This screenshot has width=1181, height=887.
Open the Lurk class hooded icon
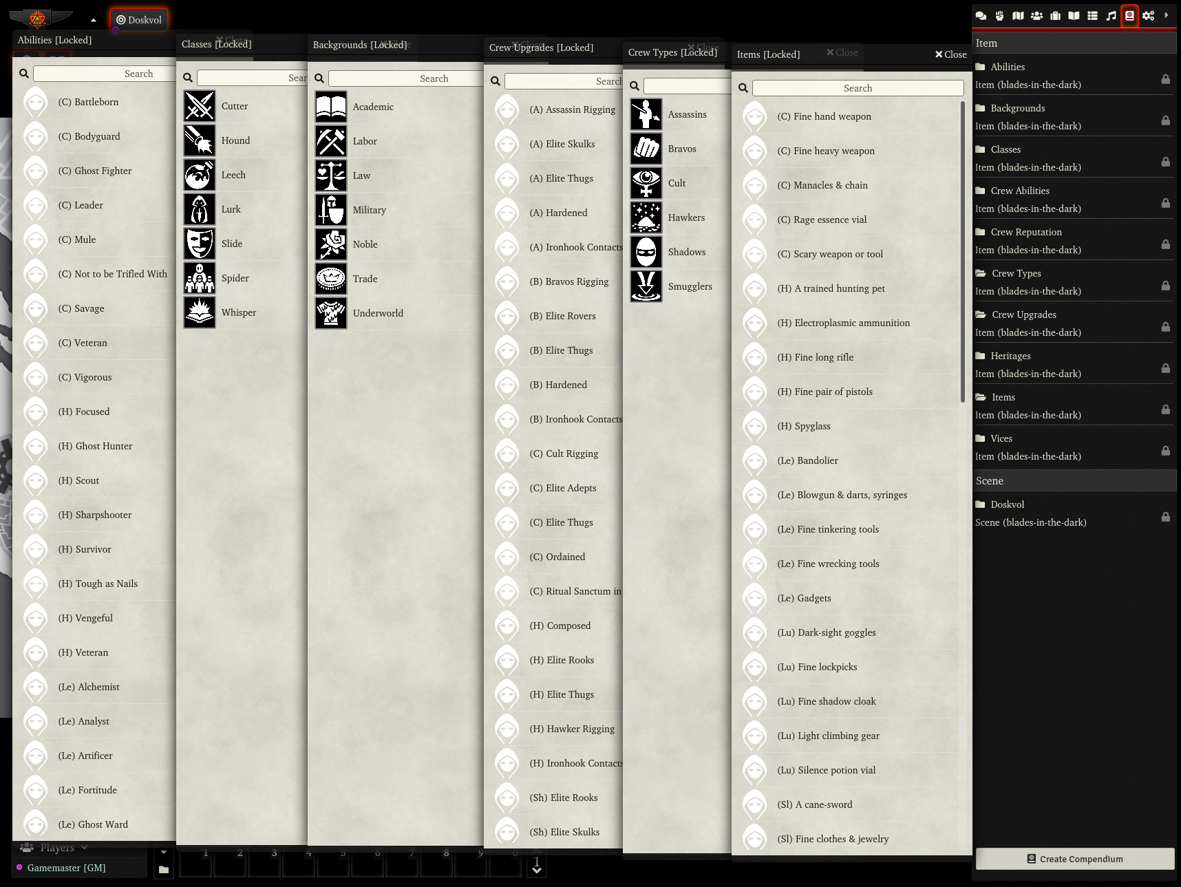[200, 209]
